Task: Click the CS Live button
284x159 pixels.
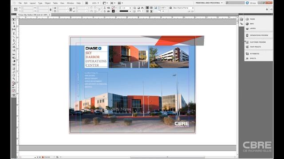Action: (251, 3)
